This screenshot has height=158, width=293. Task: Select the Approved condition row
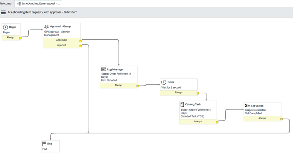[x=61, y=40]
